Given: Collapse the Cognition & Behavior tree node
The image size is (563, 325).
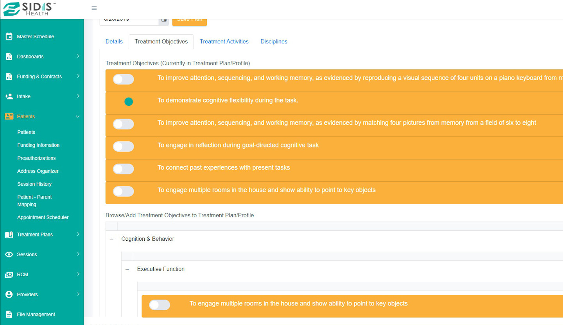Looking at the screenshot, I should pyautogui.click(x=112, y=239).
